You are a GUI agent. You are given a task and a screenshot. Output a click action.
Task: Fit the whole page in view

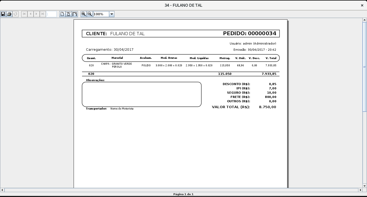click(68, 14)
